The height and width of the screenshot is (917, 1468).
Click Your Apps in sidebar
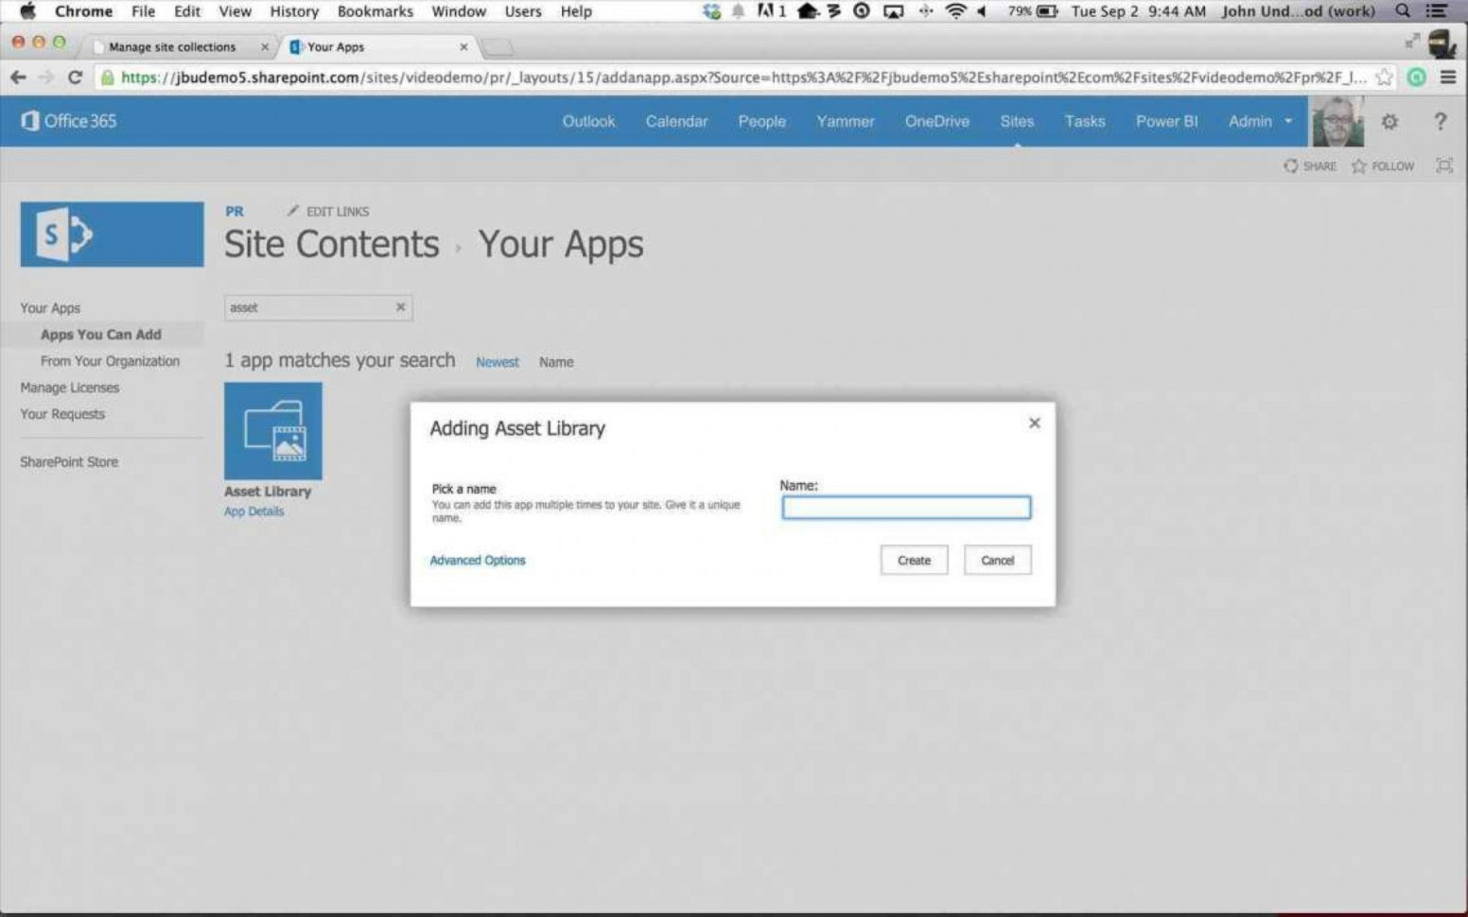coord(50,308)
